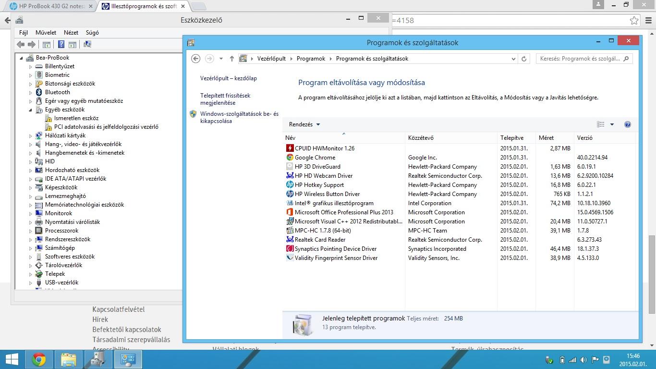Click the HP Hotkey Support icon
Image resolution: width=656 pixels, height=369 pixels.
(290, 185)
